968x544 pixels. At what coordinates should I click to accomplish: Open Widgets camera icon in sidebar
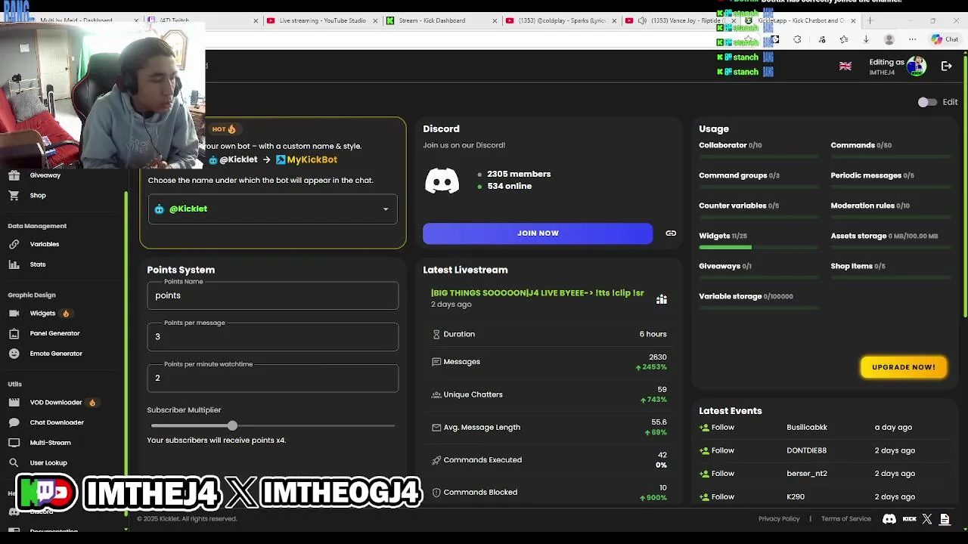click(x=14, y=313)
